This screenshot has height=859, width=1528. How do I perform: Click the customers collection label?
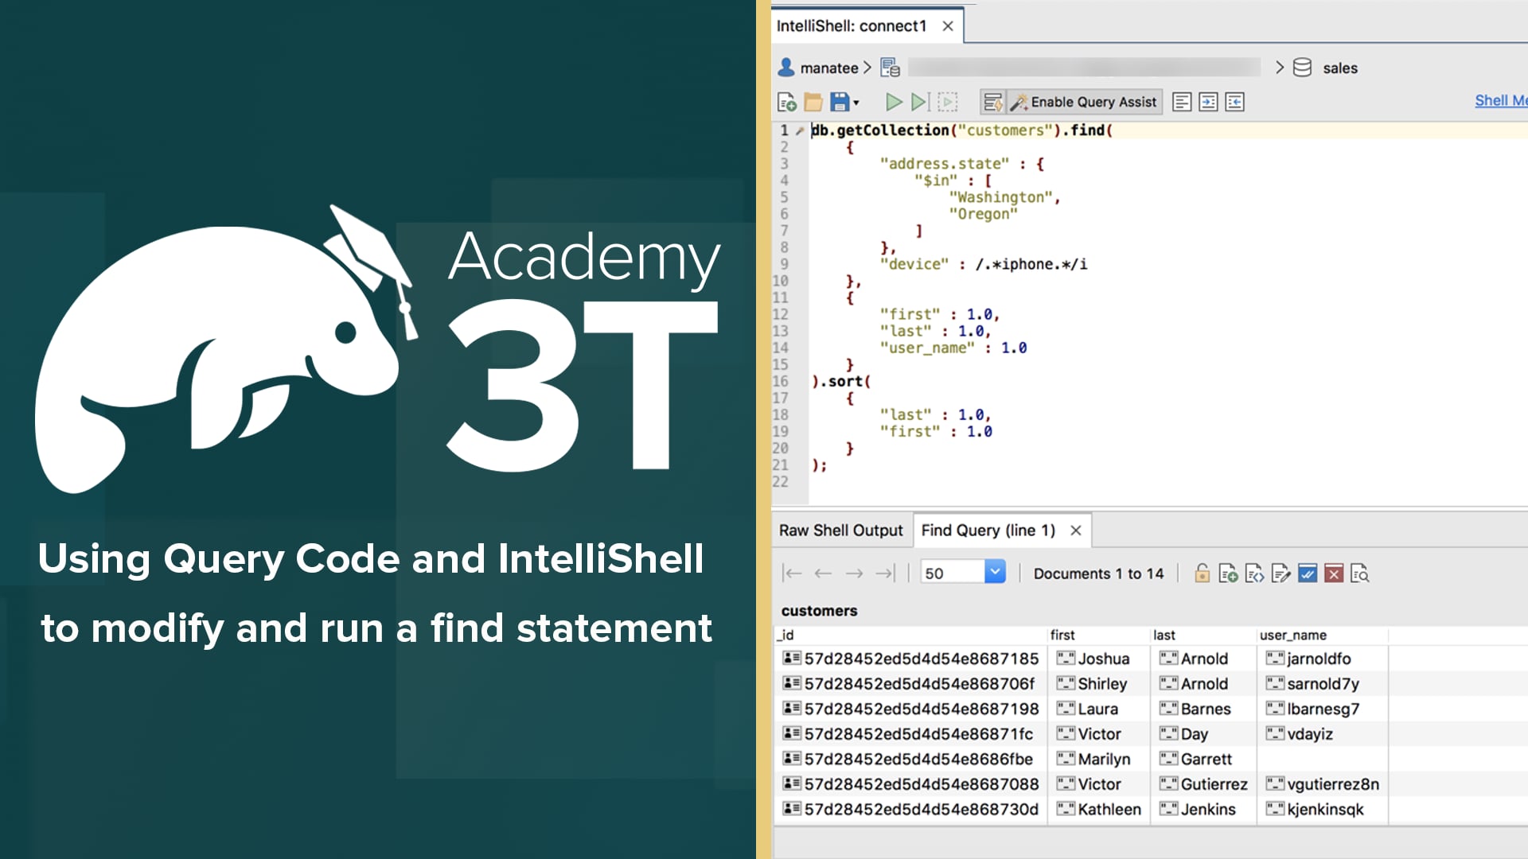(x=819, y=611)
